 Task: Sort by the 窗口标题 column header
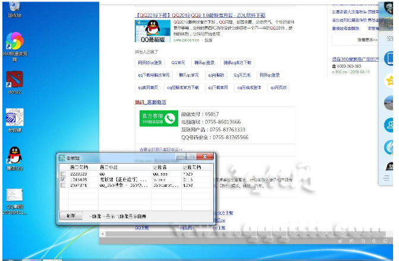(x=125, y=167)
